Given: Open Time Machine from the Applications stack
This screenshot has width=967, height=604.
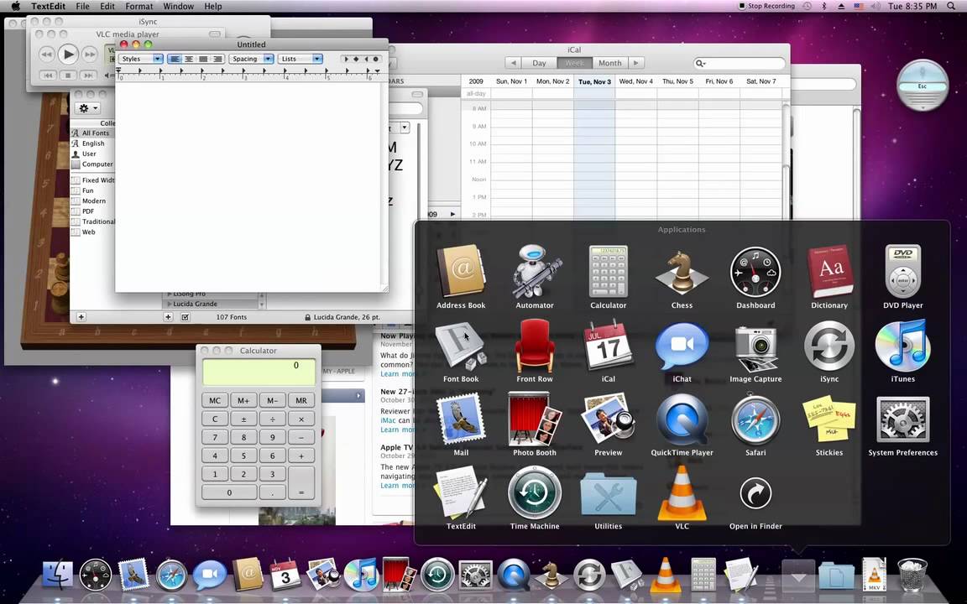Looking at the screenshot, I should click(x=535, y=498).
